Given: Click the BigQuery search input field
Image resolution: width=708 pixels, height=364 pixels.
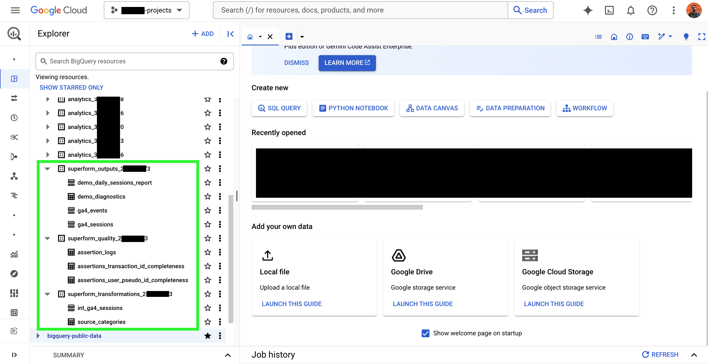Looking at the screenshot, I should tap(133, 61).
